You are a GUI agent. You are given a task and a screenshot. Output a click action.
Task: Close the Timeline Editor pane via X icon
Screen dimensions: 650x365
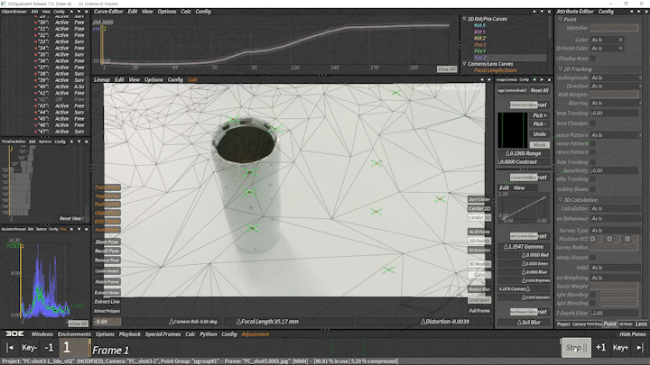point(87,141)
